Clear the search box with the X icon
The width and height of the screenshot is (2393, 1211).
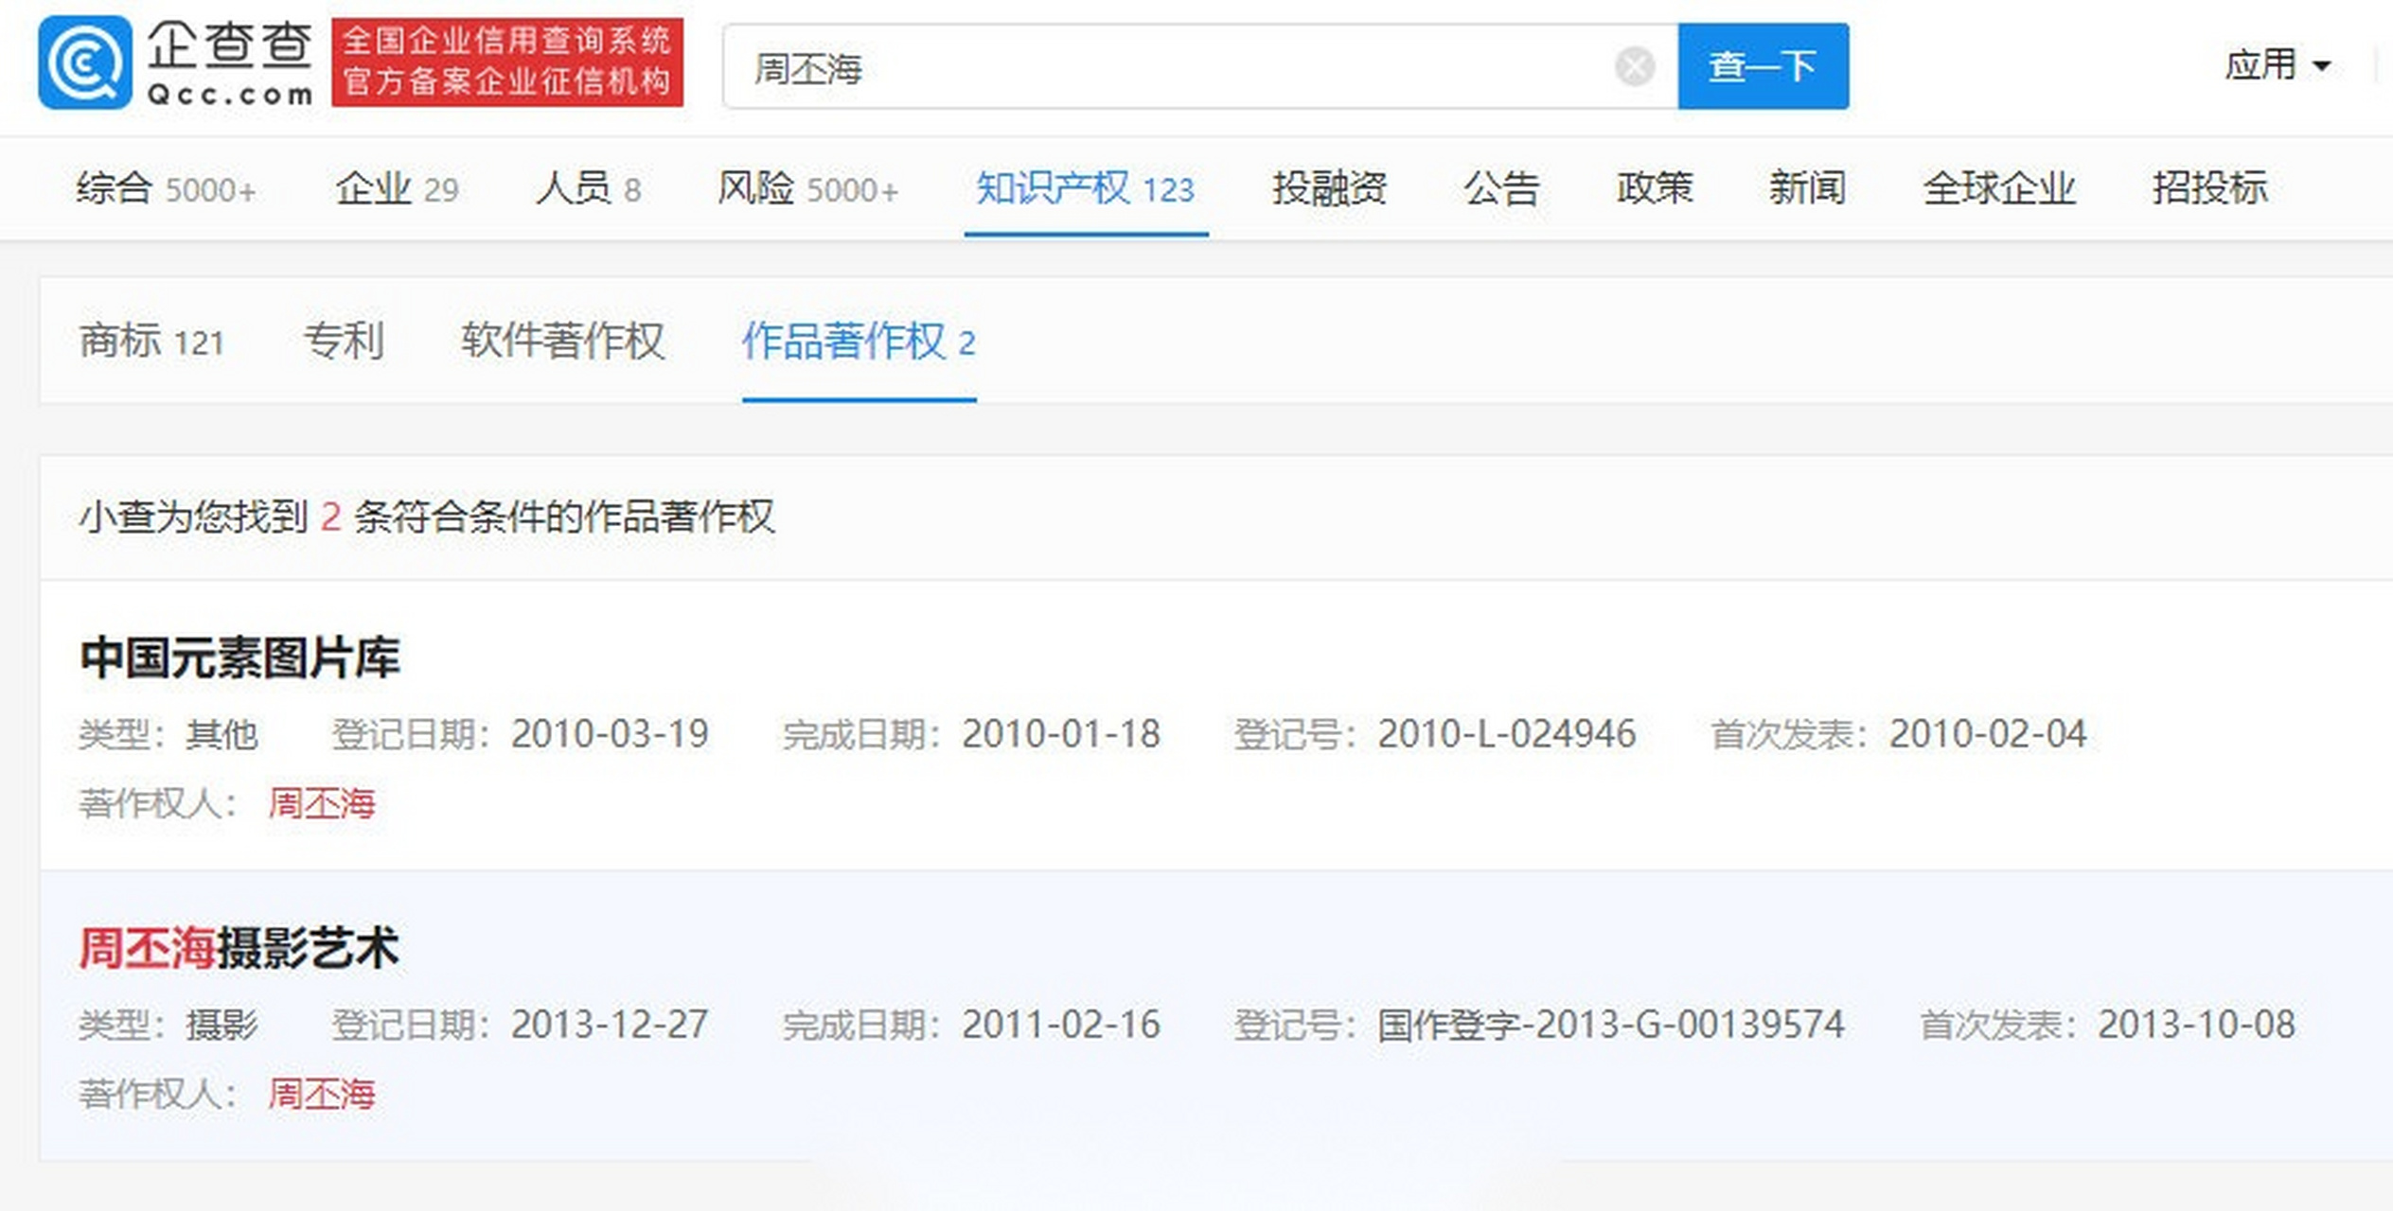1634,67
